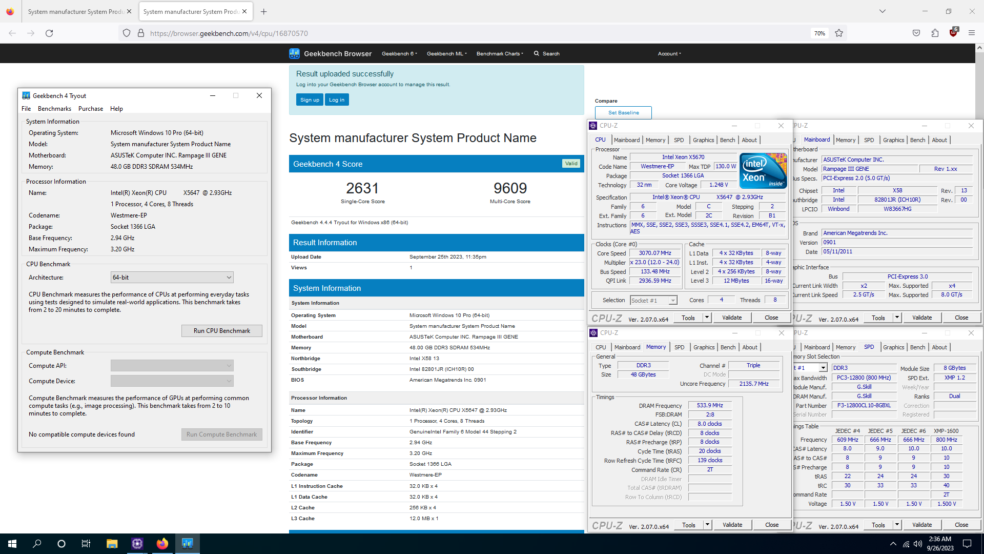Viewport: 984px width, 554px height.
Task: Click the Set Baseline button
Action: [x=623, y=113]
